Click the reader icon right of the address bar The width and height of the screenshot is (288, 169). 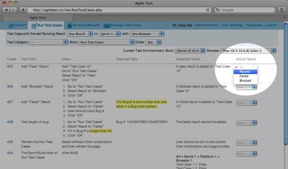click(282, 10)
